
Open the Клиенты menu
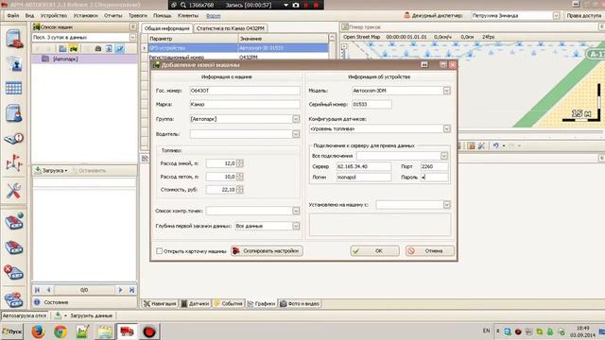(188, 16)
